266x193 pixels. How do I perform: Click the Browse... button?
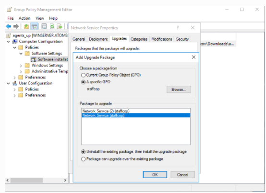tap(179, 90)
